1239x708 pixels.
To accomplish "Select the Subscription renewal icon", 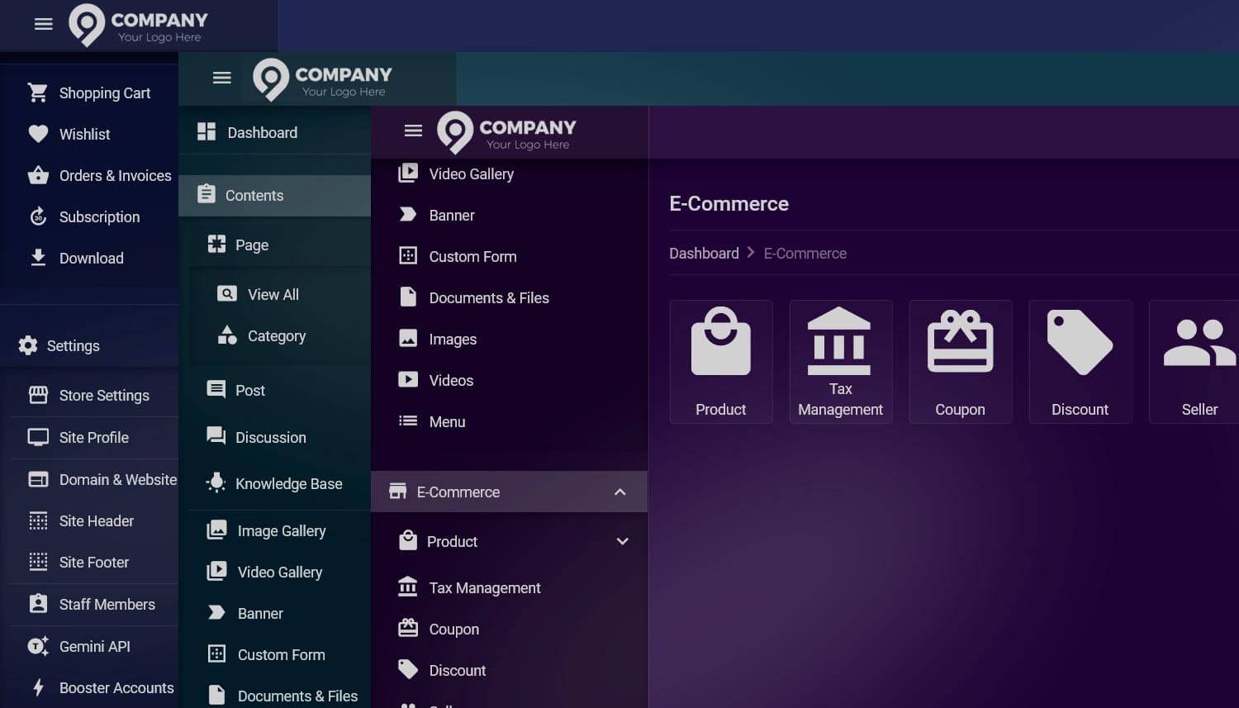I will [x=38, y=216].
